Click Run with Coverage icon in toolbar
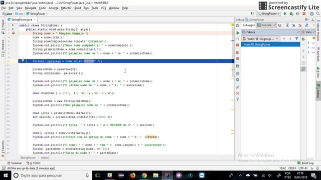Viewport: 321px width, 180px height. coord(297,13)
